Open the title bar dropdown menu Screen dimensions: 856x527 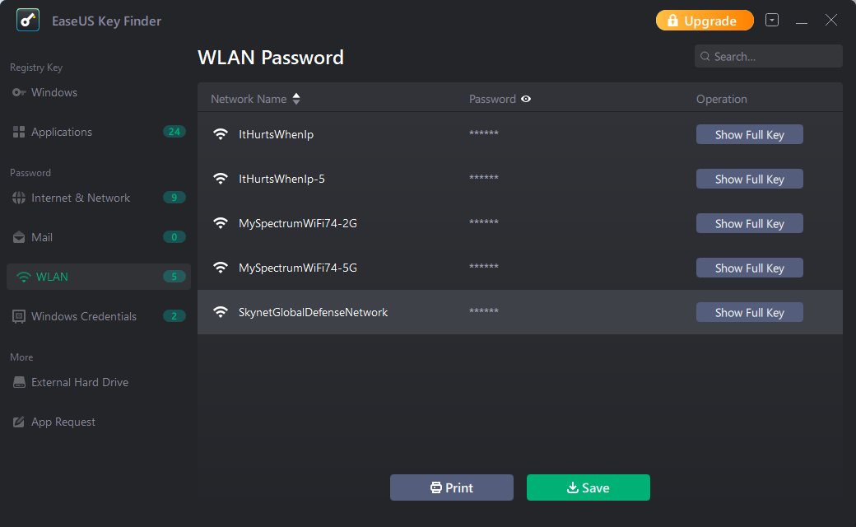pyautogui.click(x=772, y=20)
